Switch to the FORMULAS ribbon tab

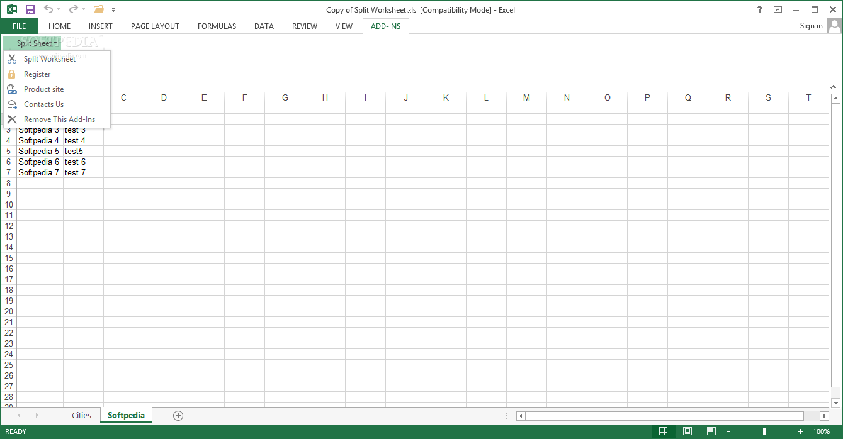click(217, 26)
